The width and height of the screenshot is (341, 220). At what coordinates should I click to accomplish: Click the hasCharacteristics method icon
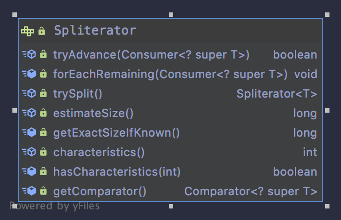coord(29,172)
